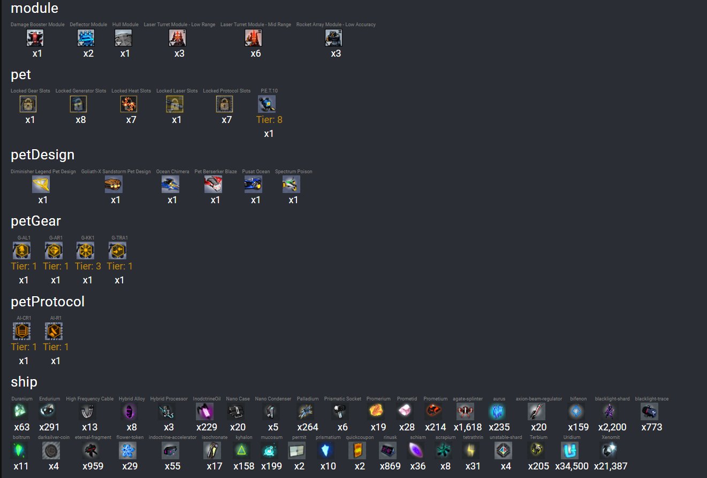Select the Deflector Module icon
This screenshot has height=478, width=707.
coord(86,38)
